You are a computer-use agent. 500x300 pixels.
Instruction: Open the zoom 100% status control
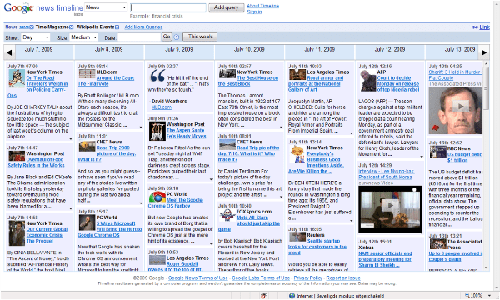tap(477, 296)
